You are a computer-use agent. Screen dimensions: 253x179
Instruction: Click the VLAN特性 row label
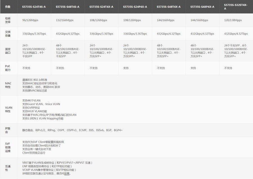[x=8, y=109]
